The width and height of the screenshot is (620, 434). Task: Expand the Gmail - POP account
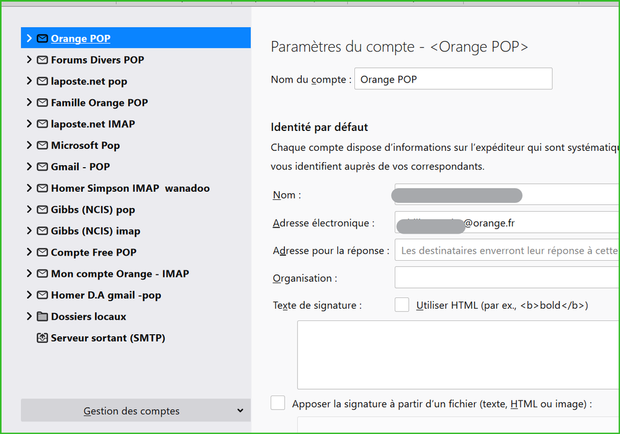pos(29,166)
